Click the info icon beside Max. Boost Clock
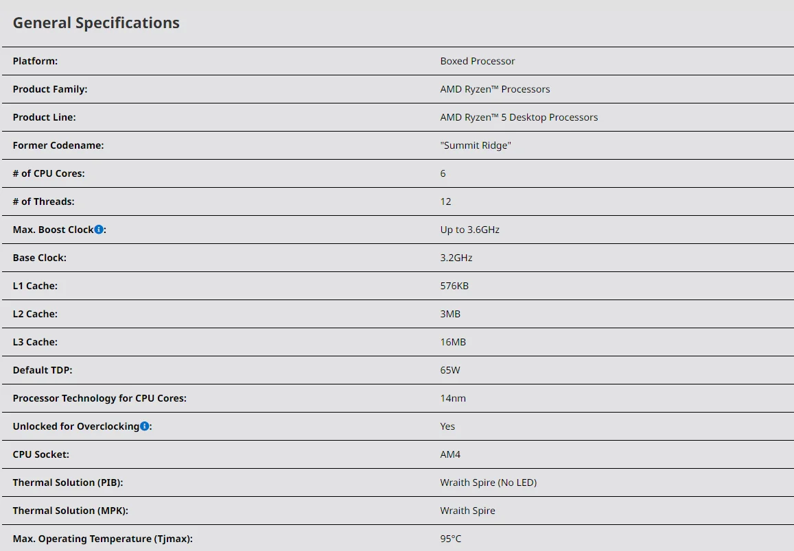794x551 pixels. (x=99, y=230)
